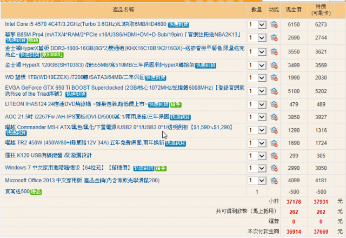
Task: Open quantity dropdown for WD 藍標 1TB
Action: coord(257,78)
